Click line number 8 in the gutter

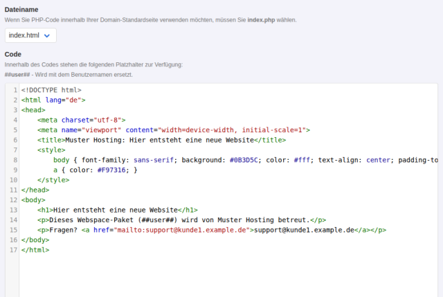tap(15, 160)
